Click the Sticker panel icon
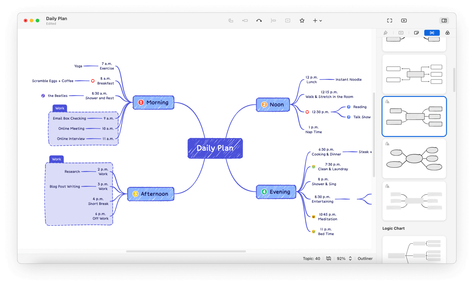Viewport: 473px width, 285px height. [x=416, y=33]
